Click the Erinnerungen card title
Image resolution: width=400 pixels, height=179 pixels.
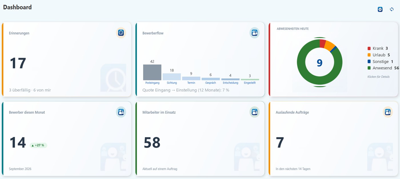pos(19,33)
